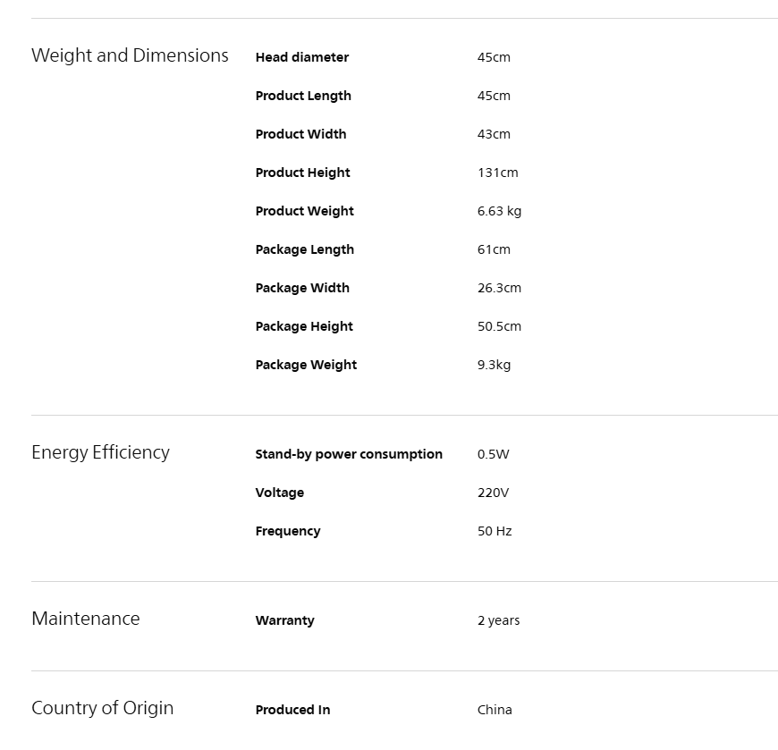This screenshot has height=750, width=778.
Task: Click the China value
Action: pos(495,710)
